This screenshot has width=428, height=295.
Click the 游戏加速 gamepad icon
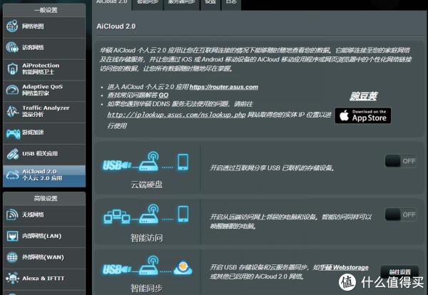click(x=13, y=133)
